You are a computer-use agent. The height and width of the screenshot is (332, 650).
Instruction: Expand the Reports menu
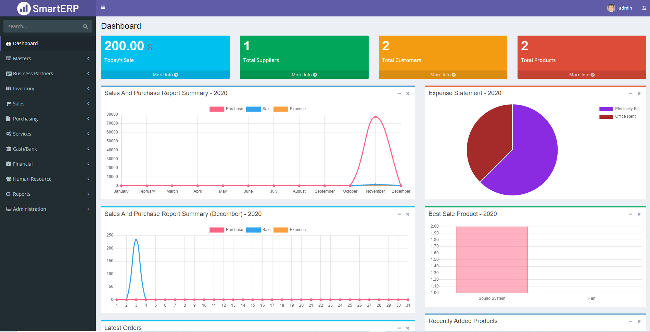click(48, 194)
